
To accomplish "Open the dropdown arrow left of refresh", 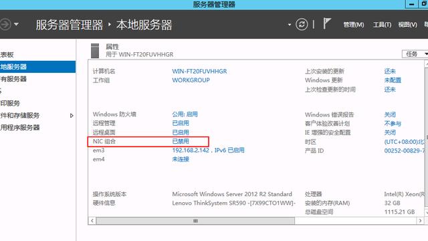I will (290, 25).
